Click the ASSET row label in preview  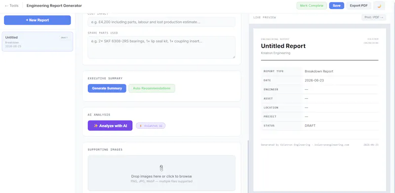click(268, 99)
